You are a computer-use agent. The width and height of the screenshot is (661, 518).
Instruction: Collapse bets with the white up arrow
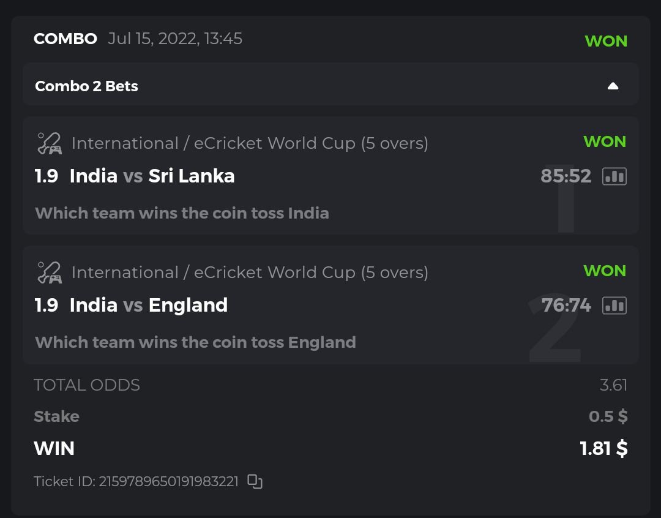613,86
